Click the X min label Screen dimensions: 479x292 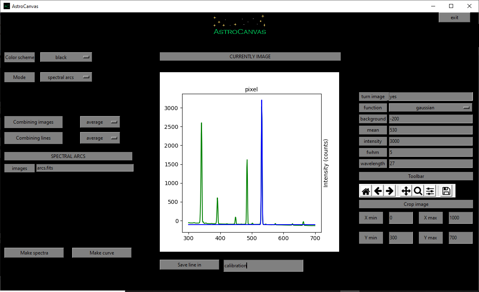(x=371, y=218)
